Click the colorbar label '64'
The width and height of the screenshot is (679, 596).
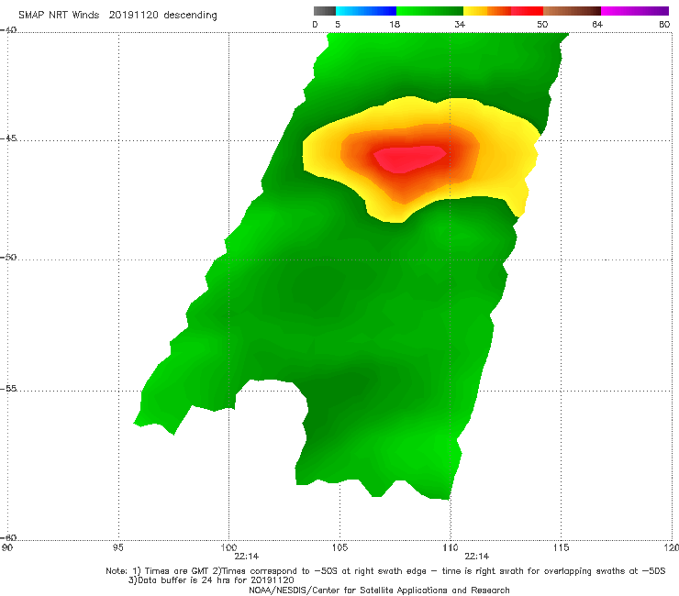[x=597, y=24]
